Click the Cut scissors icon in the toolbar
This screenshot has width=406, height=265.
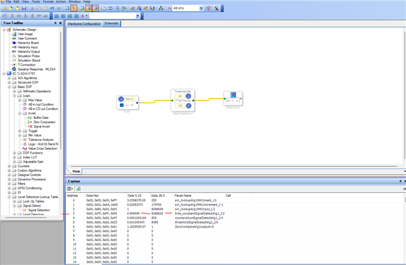tap(32, 8)
